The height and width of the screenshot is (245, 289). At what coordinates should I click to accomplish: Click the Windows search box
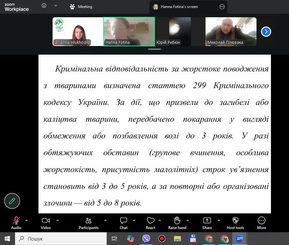[x=61, y=239]
